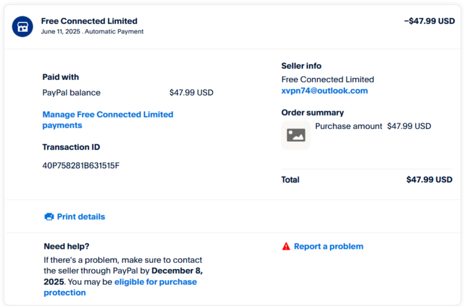Screen dimensions: 464x306
Task: Open eligible for purchase protection link
Action: (120, 287)
